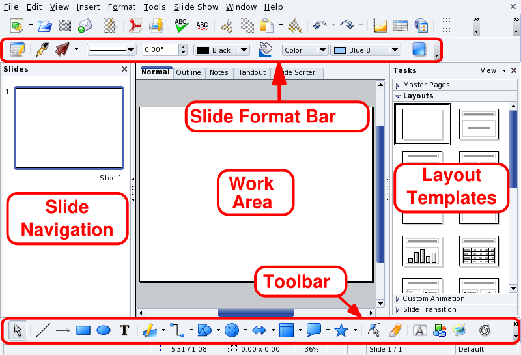Select the Slide 1 thumbnail
This screenshot has width=521, height=355.
[69, 128]
